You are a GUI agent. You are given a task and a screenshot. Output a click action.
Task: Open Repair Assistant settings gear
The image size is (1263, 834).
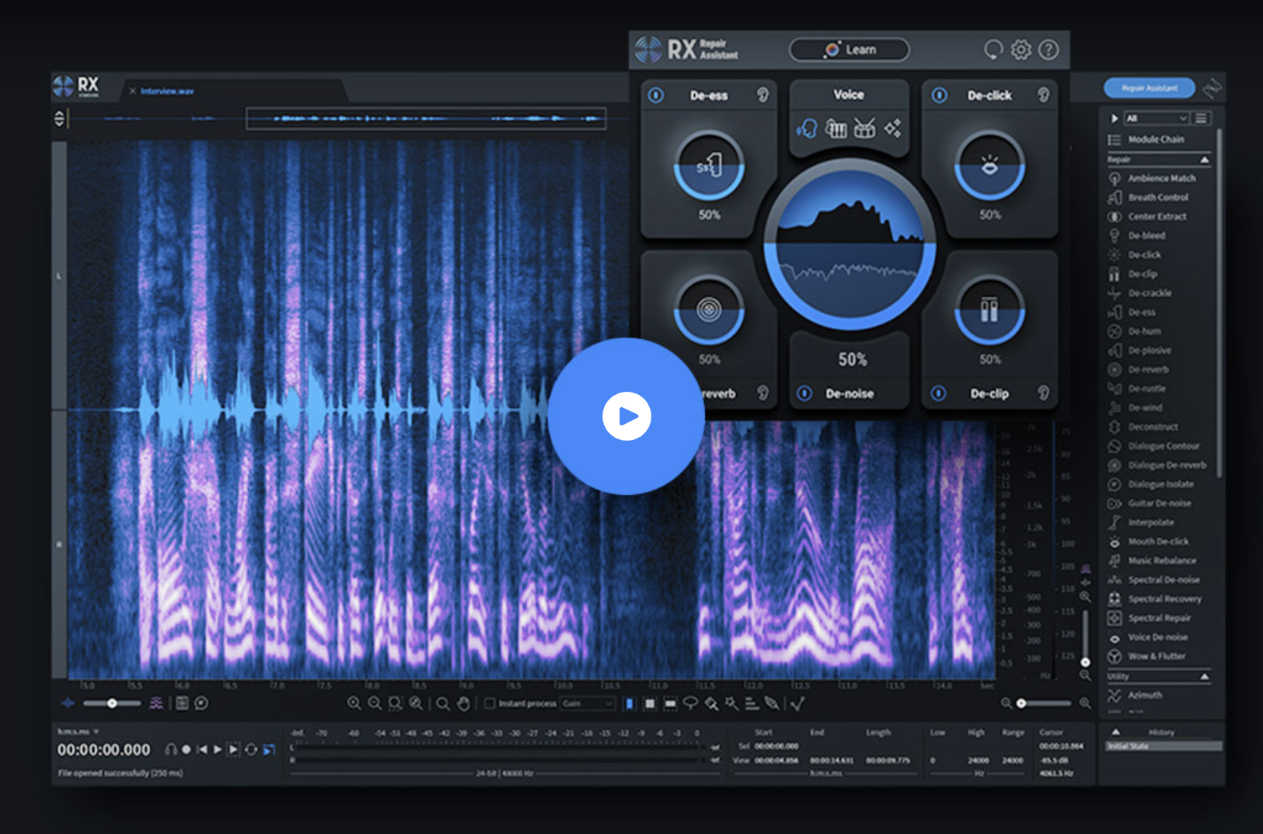tap(1021, 50)
